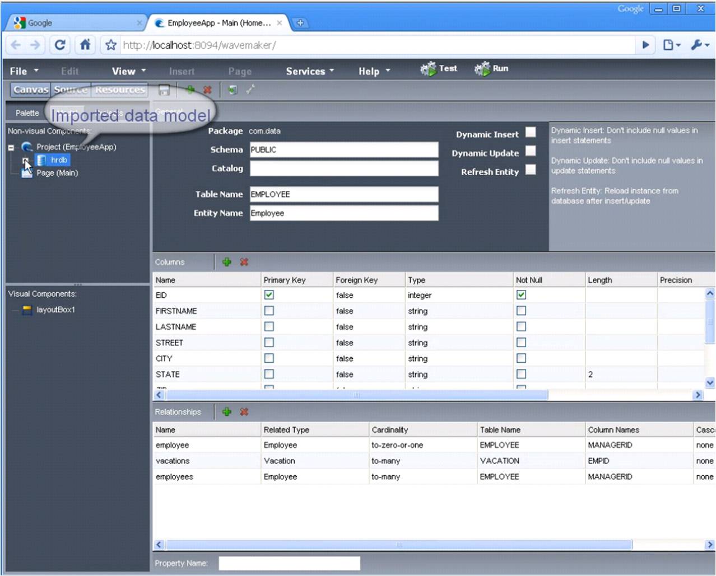Remove relationship with red X icon
716x576 pixels.
[x=244, y=412]
